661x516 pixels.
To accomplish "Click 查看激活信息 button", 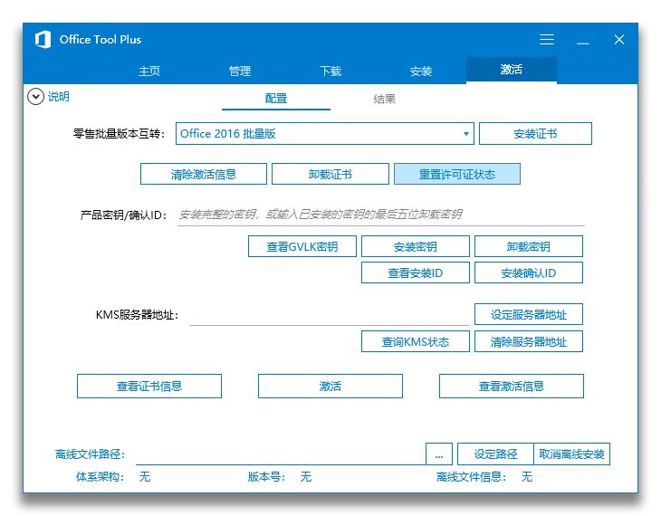I will pos(512,387).
